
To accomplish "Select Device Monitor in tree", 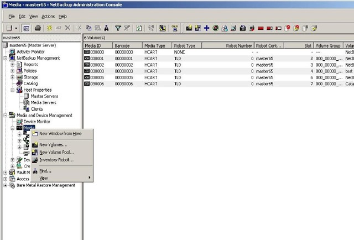I will 37,122.
